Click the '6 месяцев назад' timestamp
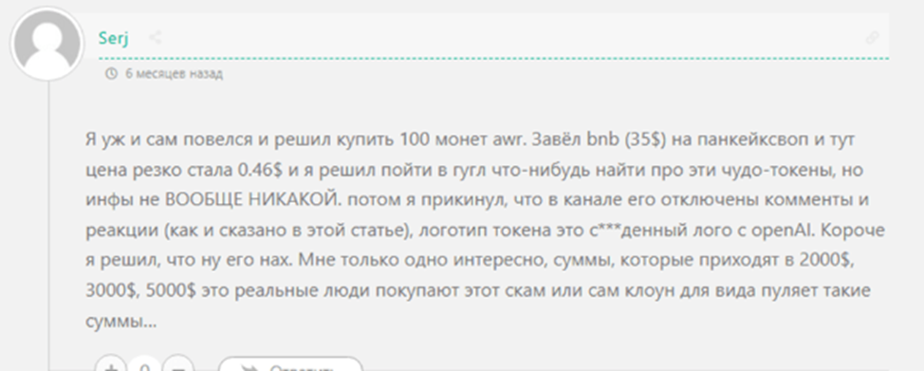This screenshot has height=371, width=924. coord(174,74)
